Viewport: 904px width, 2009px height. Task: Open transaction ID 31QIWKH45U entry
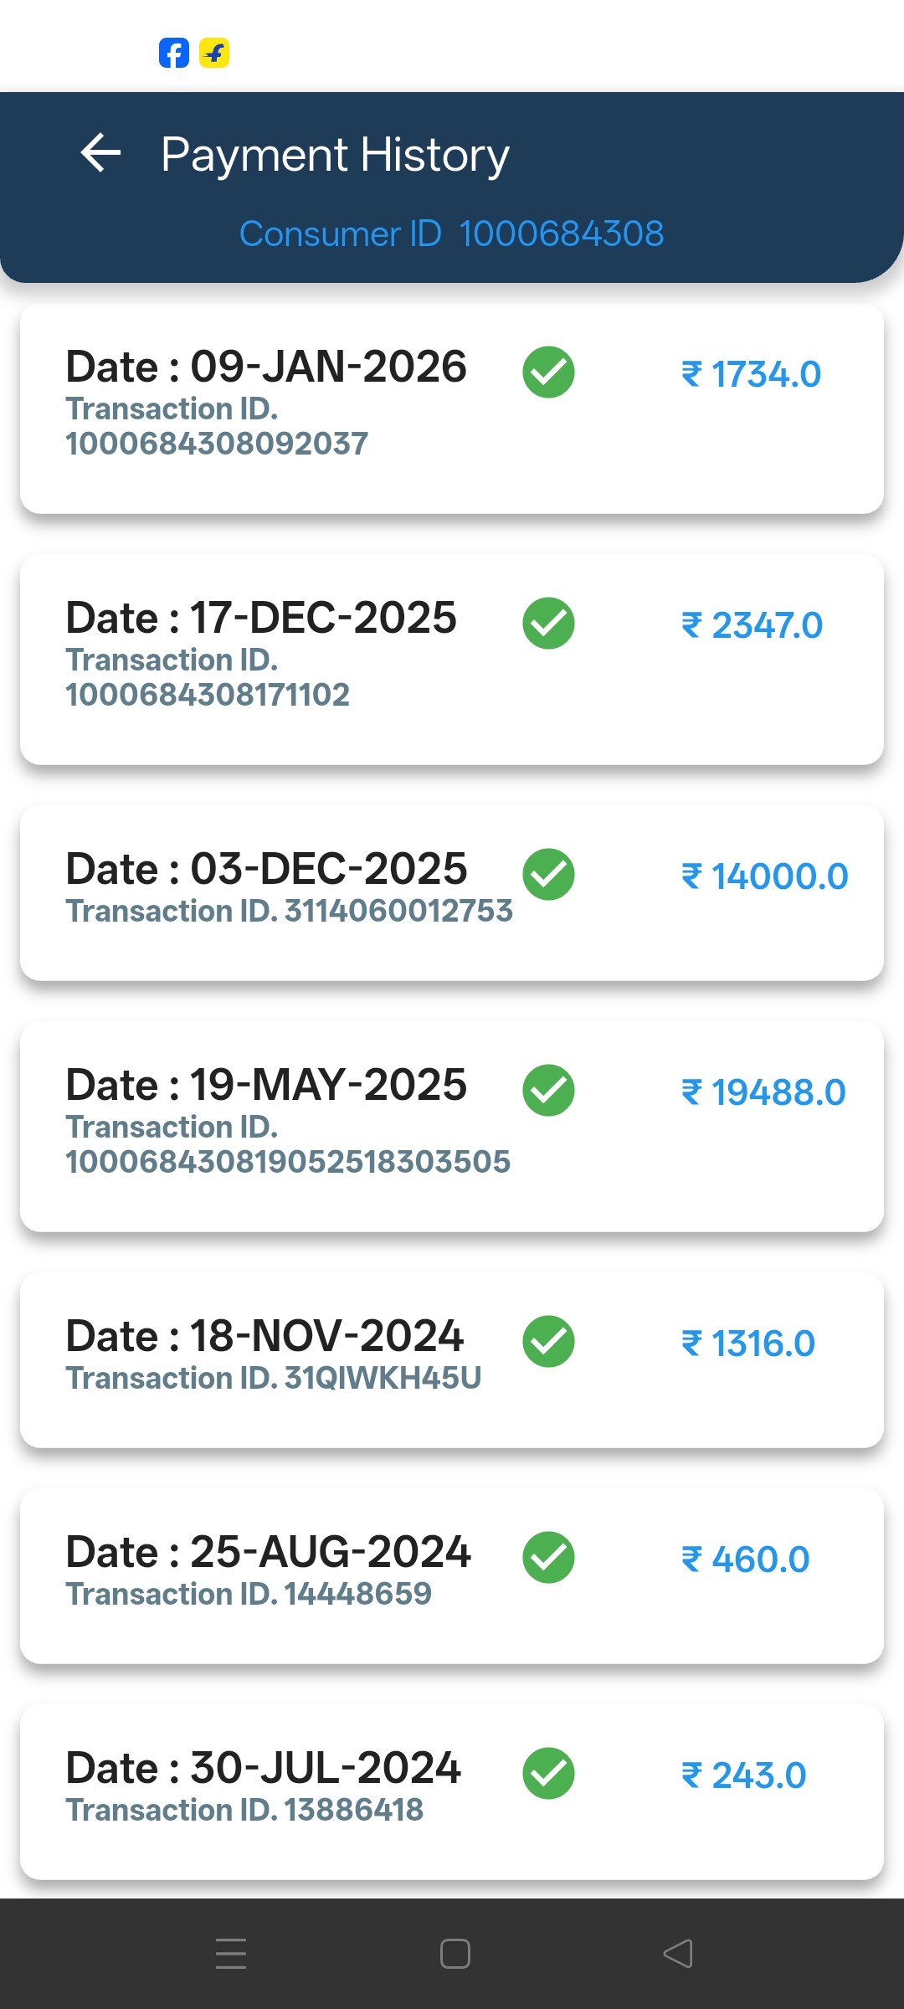click(274, 1378)
